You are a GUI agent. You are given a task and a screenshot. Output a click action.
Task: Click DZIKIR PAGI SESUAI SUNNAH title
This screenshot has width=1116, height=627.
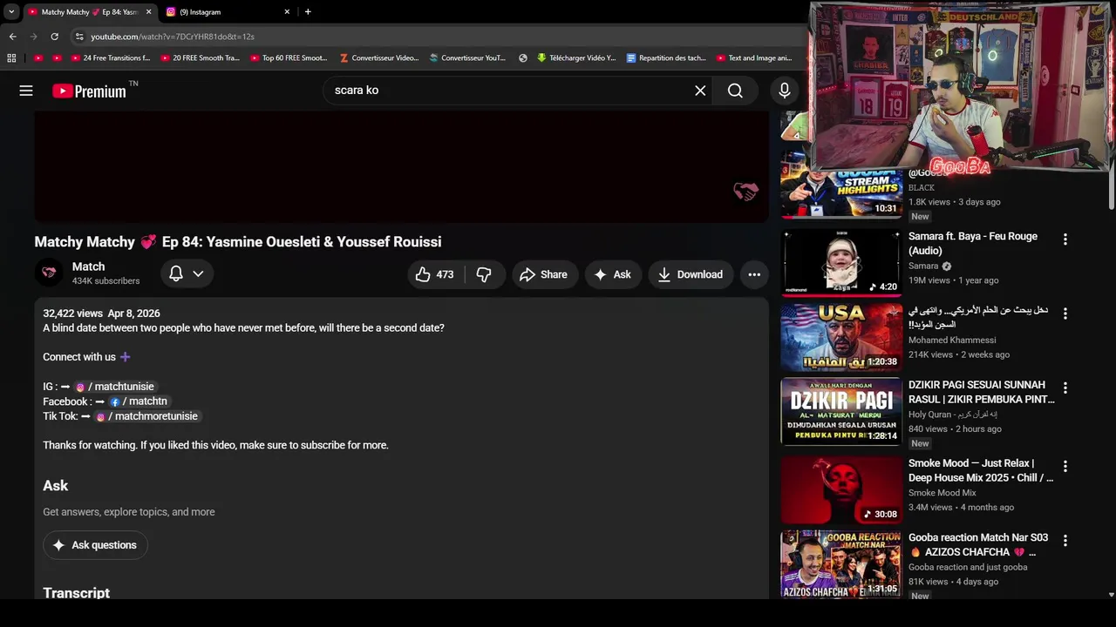[982, 392]
